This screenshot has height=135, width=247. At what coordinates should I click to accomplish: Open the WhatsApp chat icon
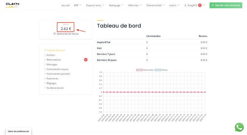(239, 127)
